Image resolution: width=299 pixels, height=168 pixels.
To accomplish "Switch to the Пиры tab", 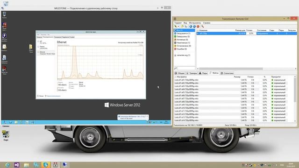I will click(203, 73).
